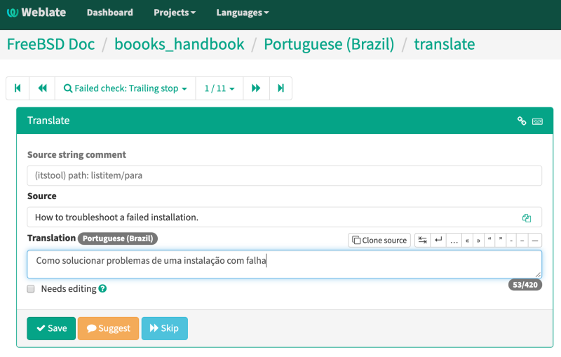
Task: Show keyboard shortcuts via the keyboard icon
Action: [x=537, y=121]
